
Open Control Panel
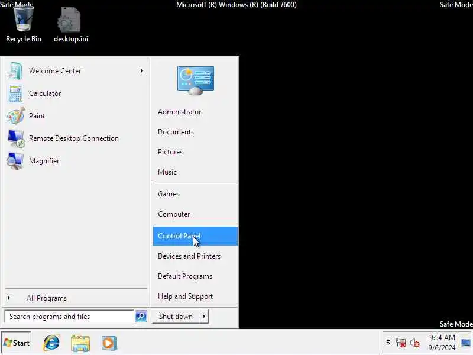(x=195, y=236)
